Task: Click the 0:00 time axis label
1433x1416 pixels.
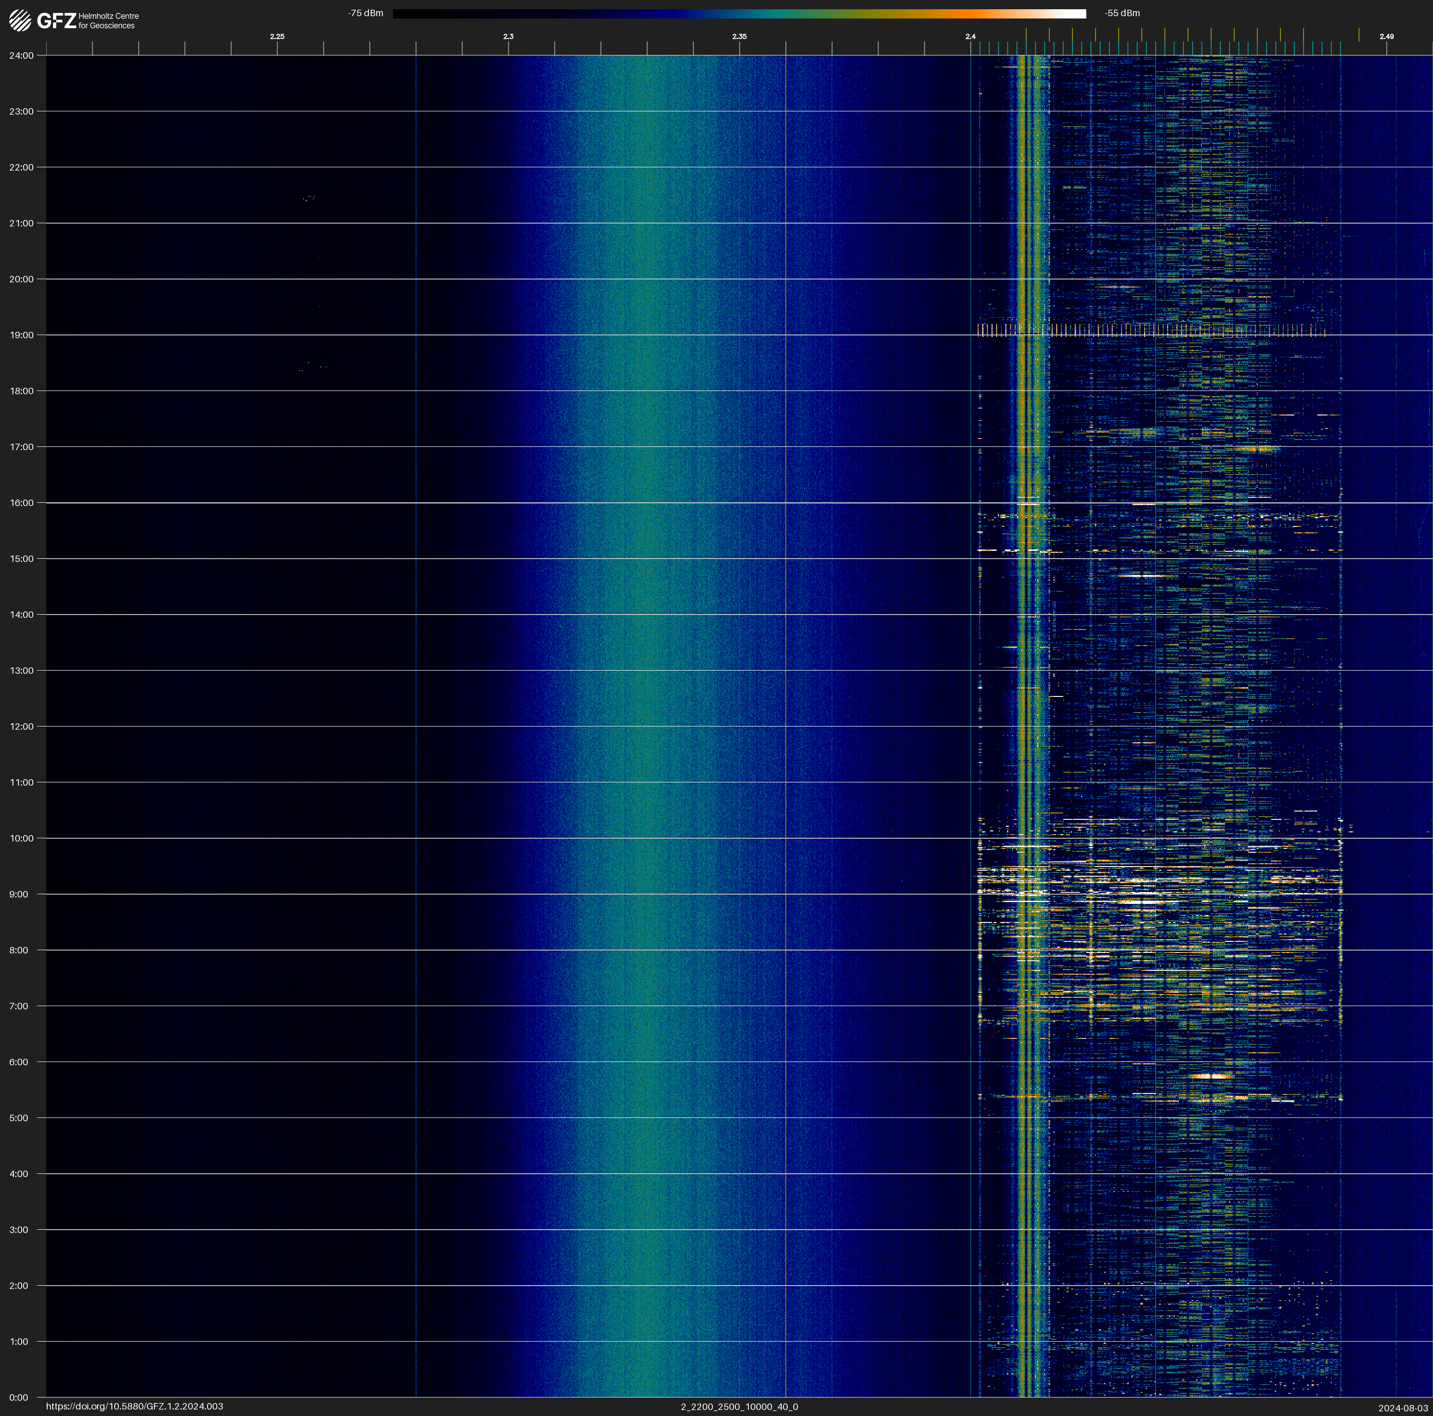Action: point(18,1398)
